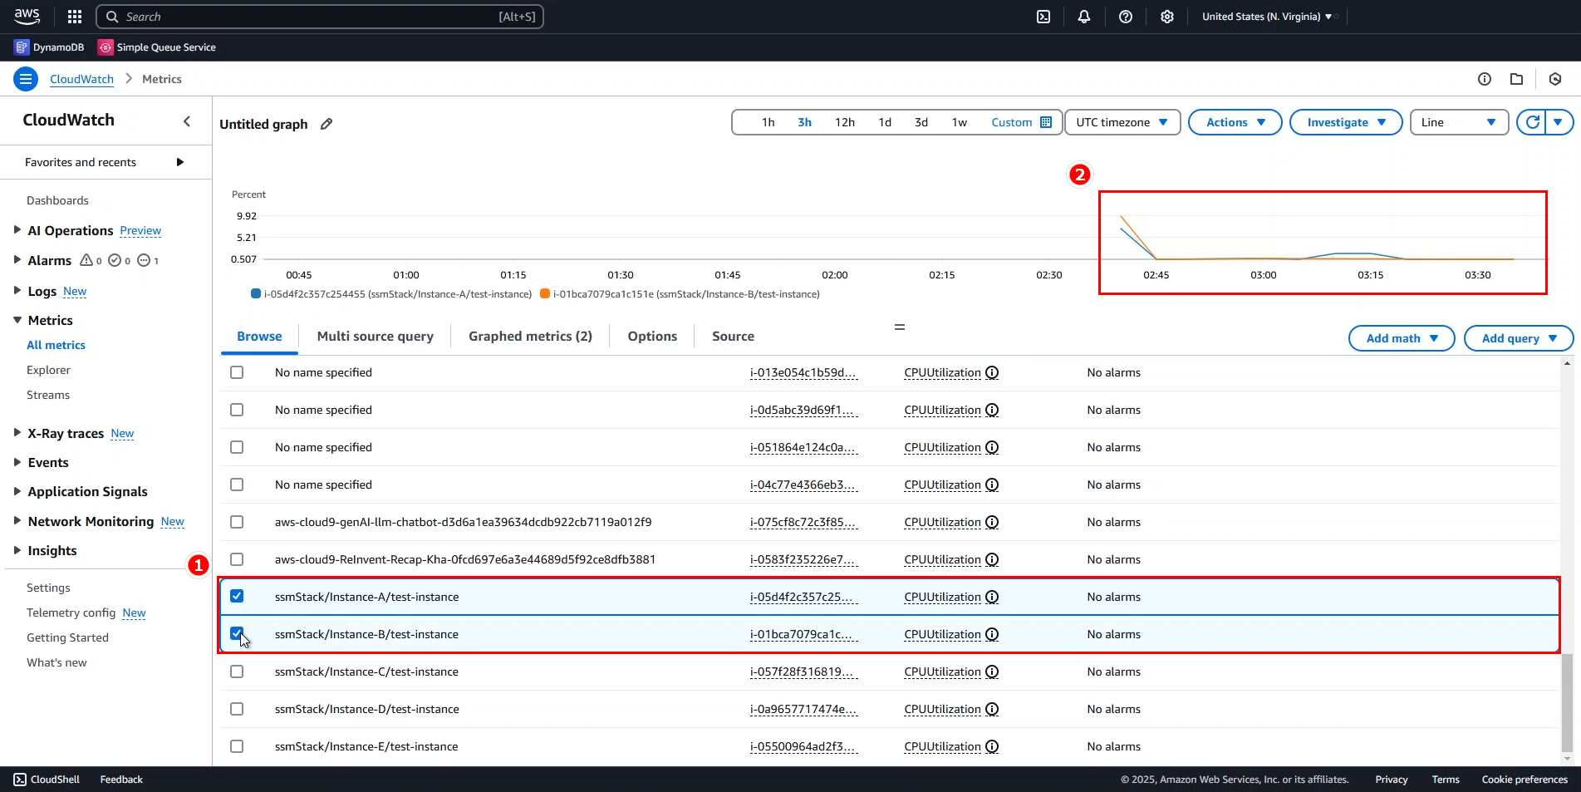1581x792 pixels.
Task: Expand the Alarms section in sidebar
Action: (x=17, y=260)
